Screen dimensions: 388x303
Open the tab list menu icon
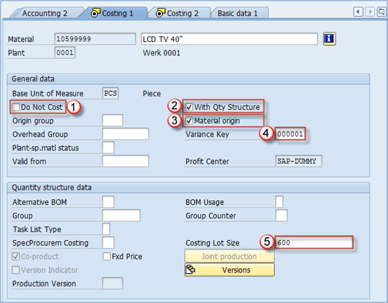click(381, 12)
